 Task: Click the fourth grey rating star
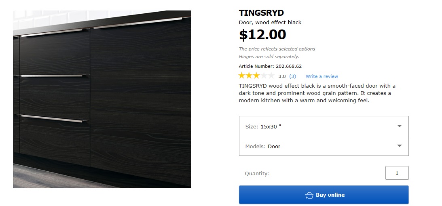pos(264,76)
